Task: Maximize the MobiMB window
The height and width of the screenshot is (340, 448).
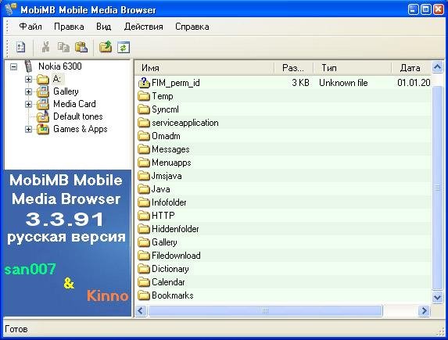Action: tap(425, 9)
